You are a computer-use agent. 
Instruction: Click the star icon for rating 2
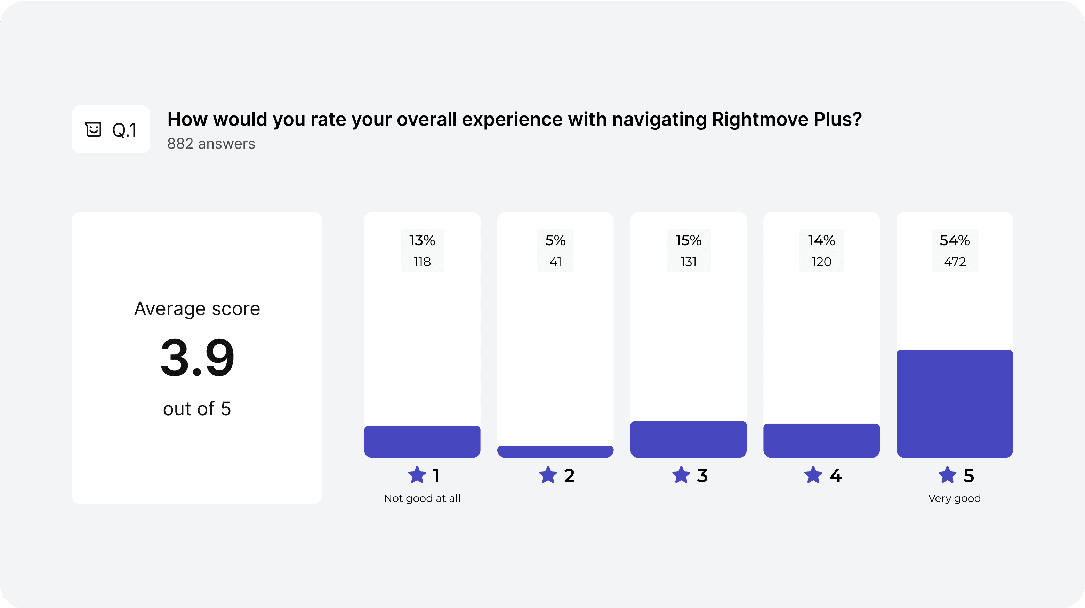(548, 475)
